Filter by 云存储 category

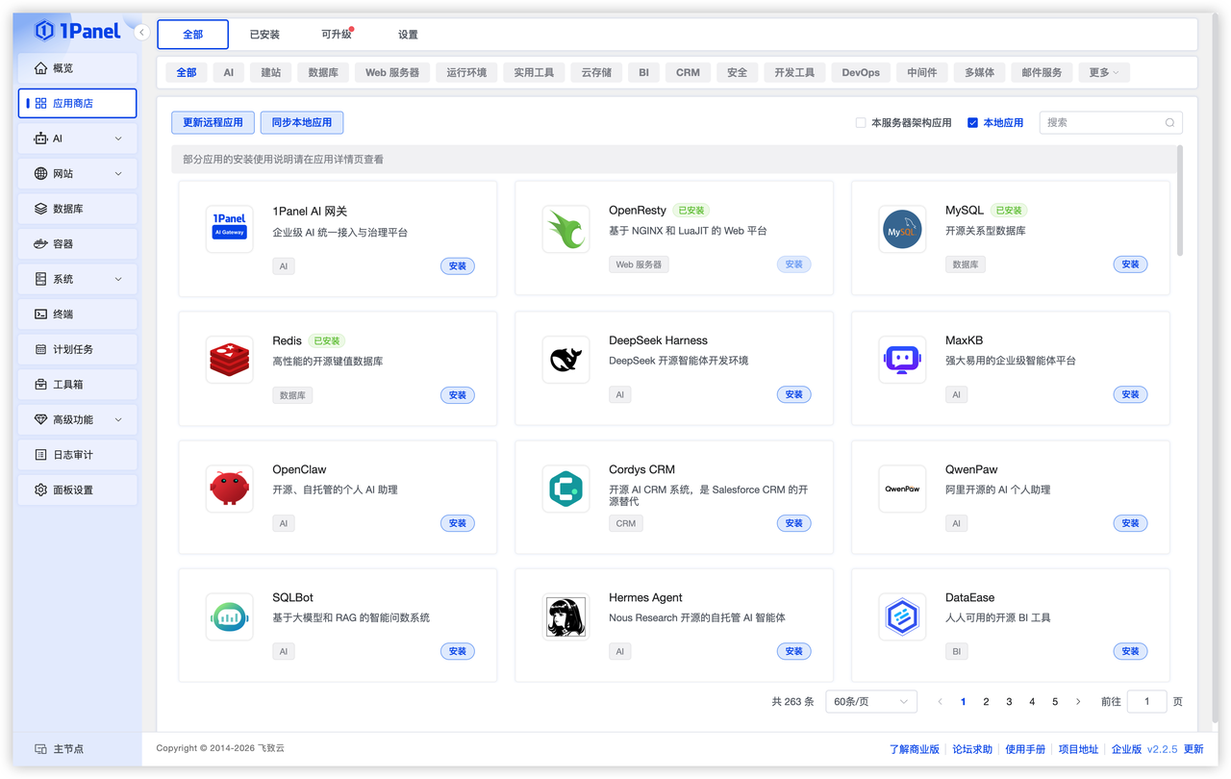596,72
